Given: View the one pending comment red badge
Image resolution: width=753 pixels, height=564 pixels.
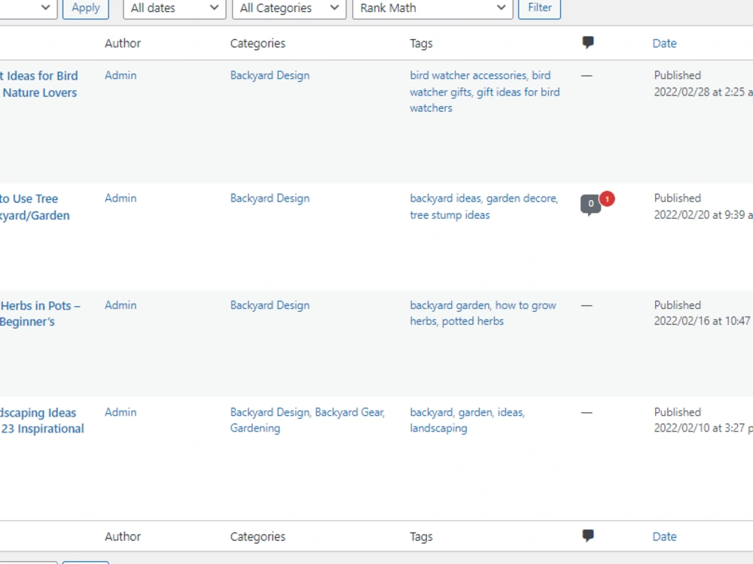Looking at the screenshot, I should [607, 199].
